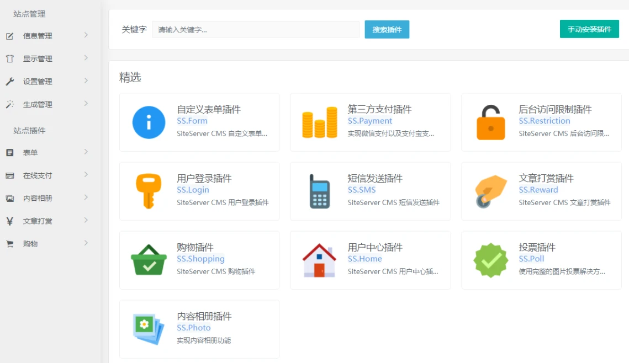Click the 信息管理 edit icon in sidebar
The width and height of the screenshot is (629, 363).
pos(9,36)
